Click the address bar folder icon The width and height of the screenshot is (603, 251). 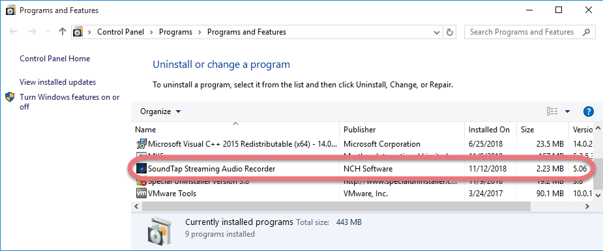tap(78, 32)
